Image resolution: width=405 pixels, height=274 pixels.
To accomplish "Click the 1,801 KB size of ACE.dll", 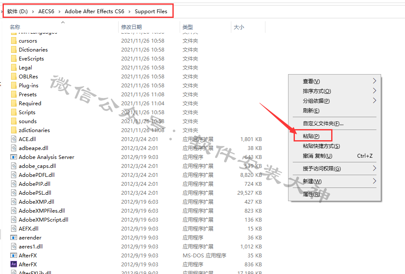I will pos(251,139).
